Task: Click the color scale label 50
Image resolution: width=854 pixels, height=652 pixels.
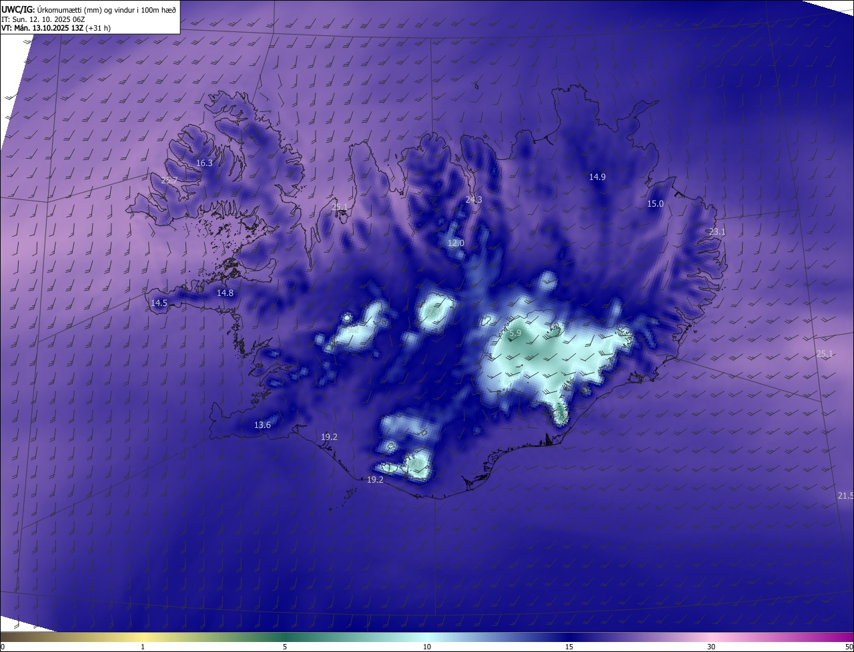Action: 849,647
